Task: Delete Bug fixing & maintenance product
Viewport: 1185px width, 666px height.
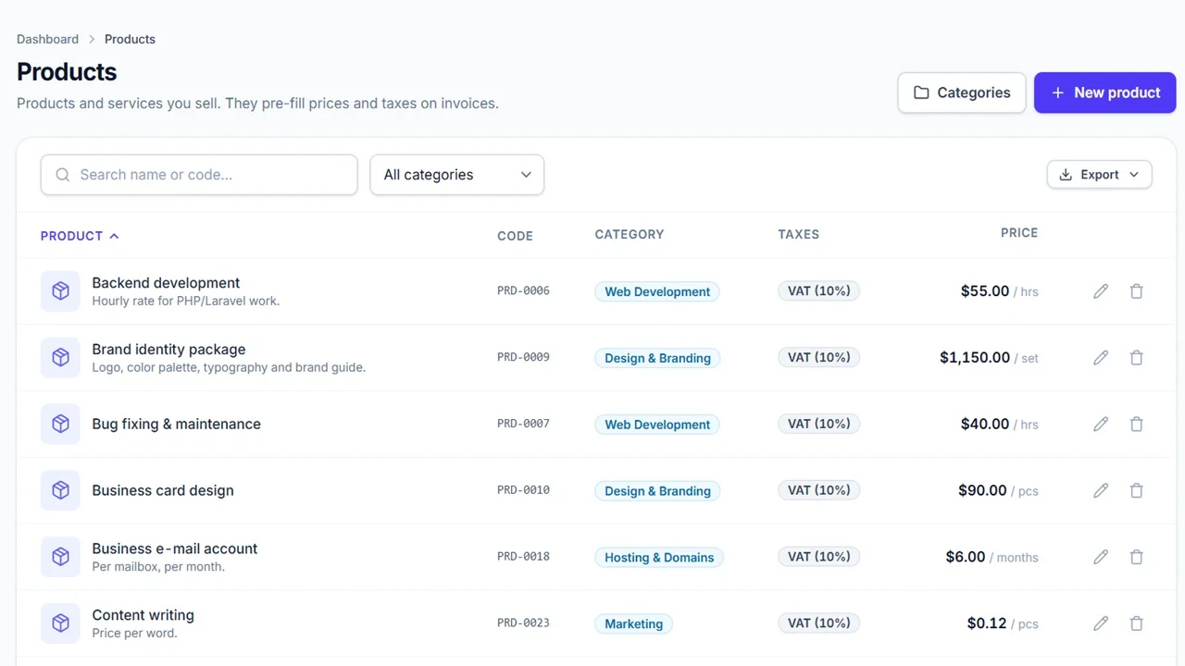Action: 1137,425
